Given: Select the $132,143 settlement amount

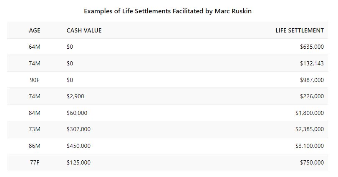Looking at the screenshot, I should (311, 63).
